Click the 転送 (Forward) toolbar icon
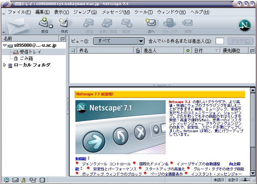Image resolution: width=257 pixels, height=184 pixels. click(127, 23)
